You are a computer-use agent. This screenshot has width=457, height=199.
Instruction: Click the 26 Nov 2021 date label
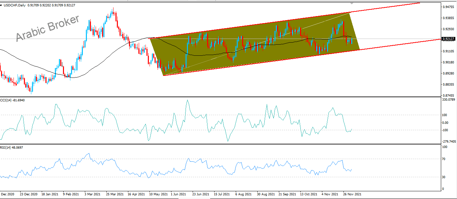pos(352,194)
